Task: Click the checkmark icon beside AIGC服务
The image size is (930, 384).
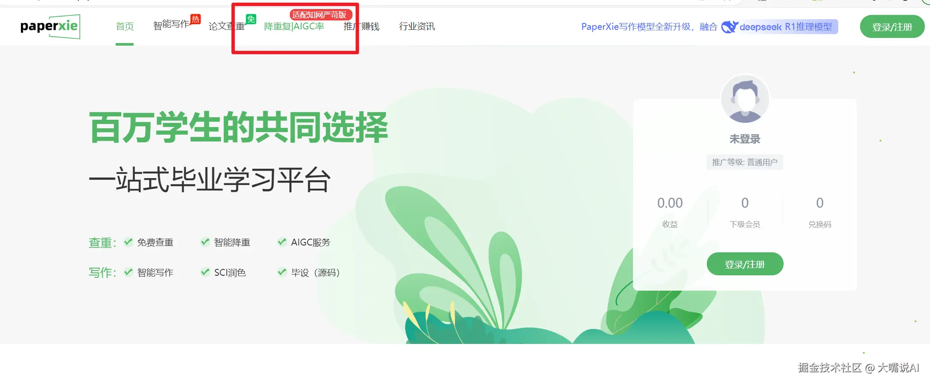Action: [282, 242]
